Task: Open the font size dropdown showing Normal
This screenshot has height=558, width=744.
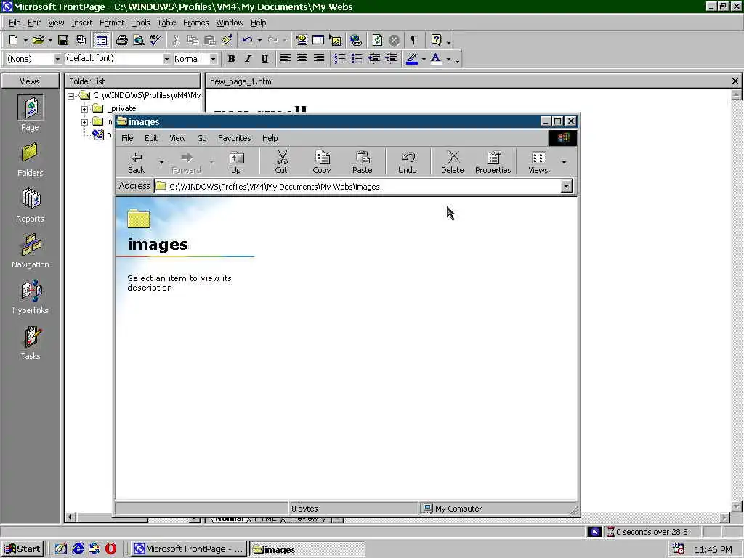Action: 213,59
